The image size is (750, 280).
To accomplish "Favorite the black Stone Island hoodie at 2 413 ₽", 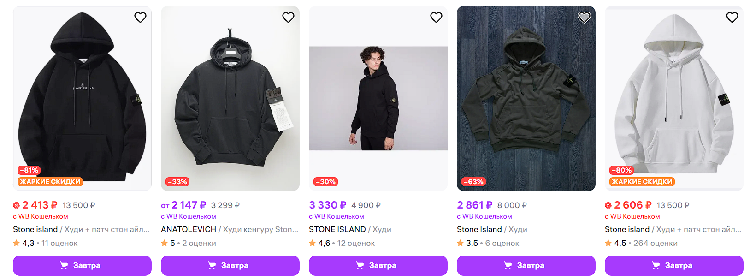I will tap(140, 18).
